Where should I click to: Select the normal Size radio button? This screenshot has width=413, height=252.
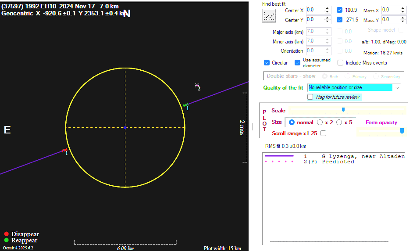tap(292, 122)
